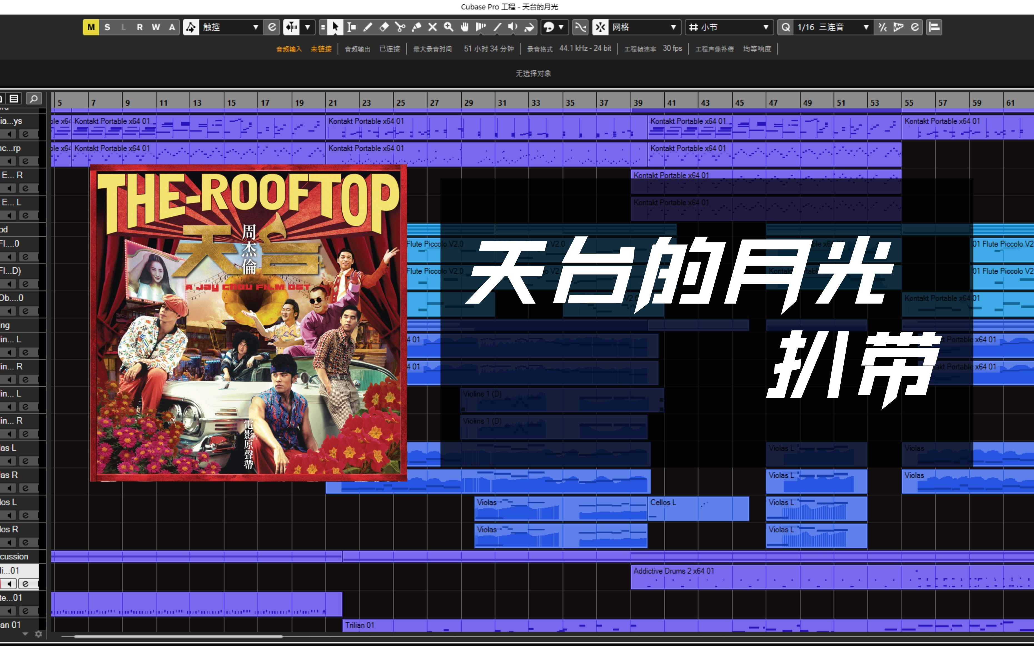Select the Draw pencil tool

point(368,27)
